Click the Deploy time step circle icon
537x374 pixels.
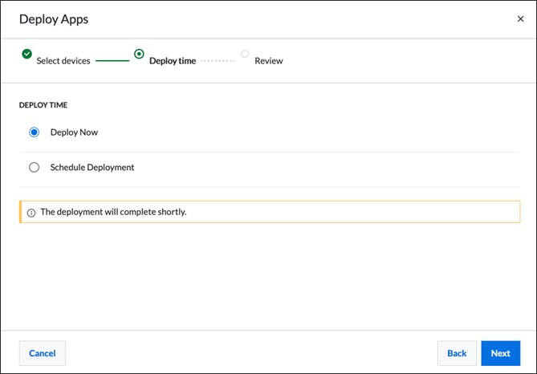[x=140, y=55]
